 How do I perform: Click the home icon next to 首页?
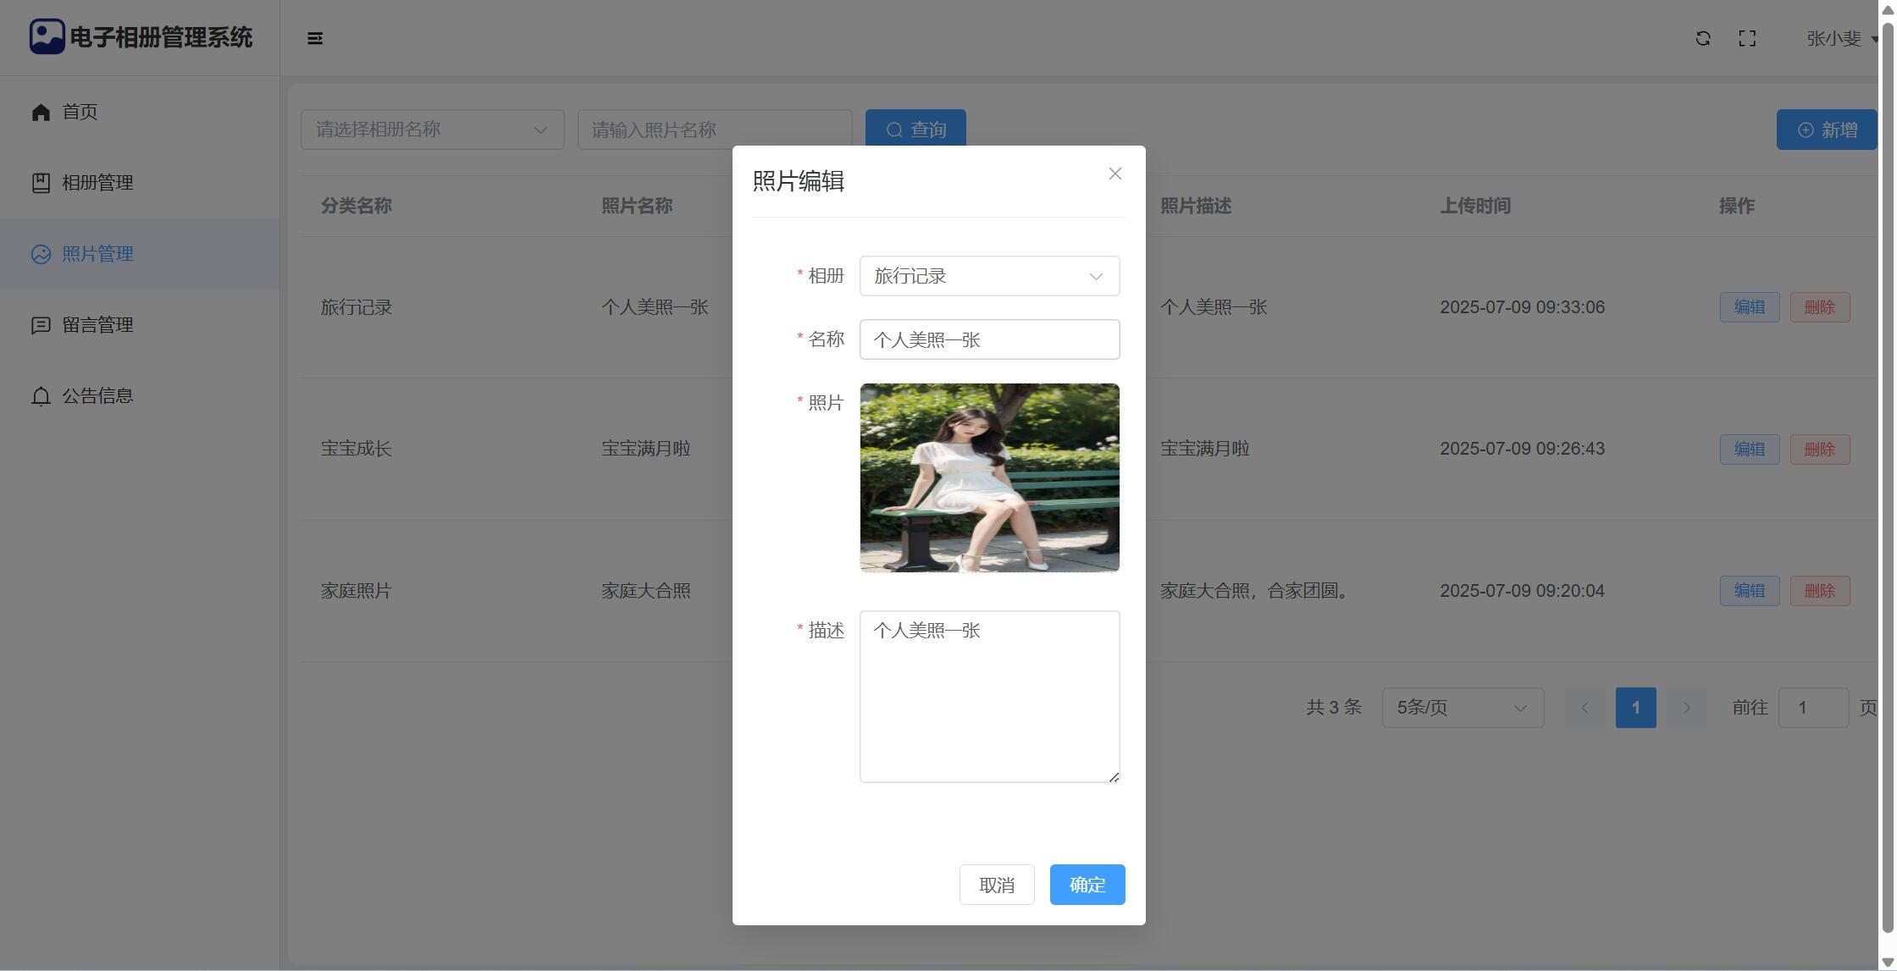click(41, 112)
